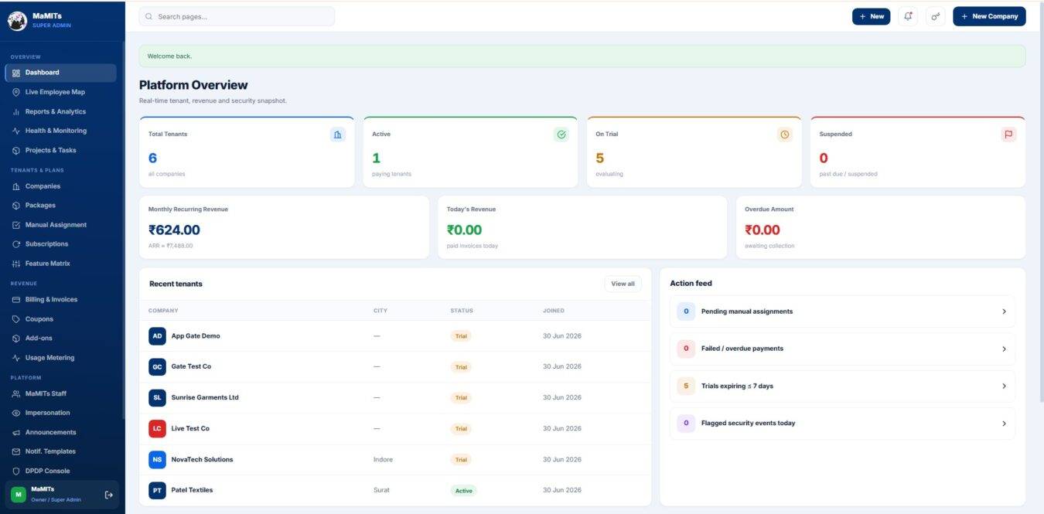This screenshot has width=1044, height=514.
Task: Open the DPDP Console
Action: point(60,471)
